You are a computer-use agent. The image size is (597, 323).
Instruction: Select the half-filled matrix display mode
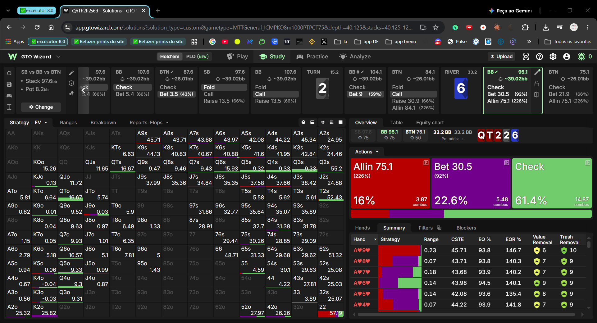312,122
